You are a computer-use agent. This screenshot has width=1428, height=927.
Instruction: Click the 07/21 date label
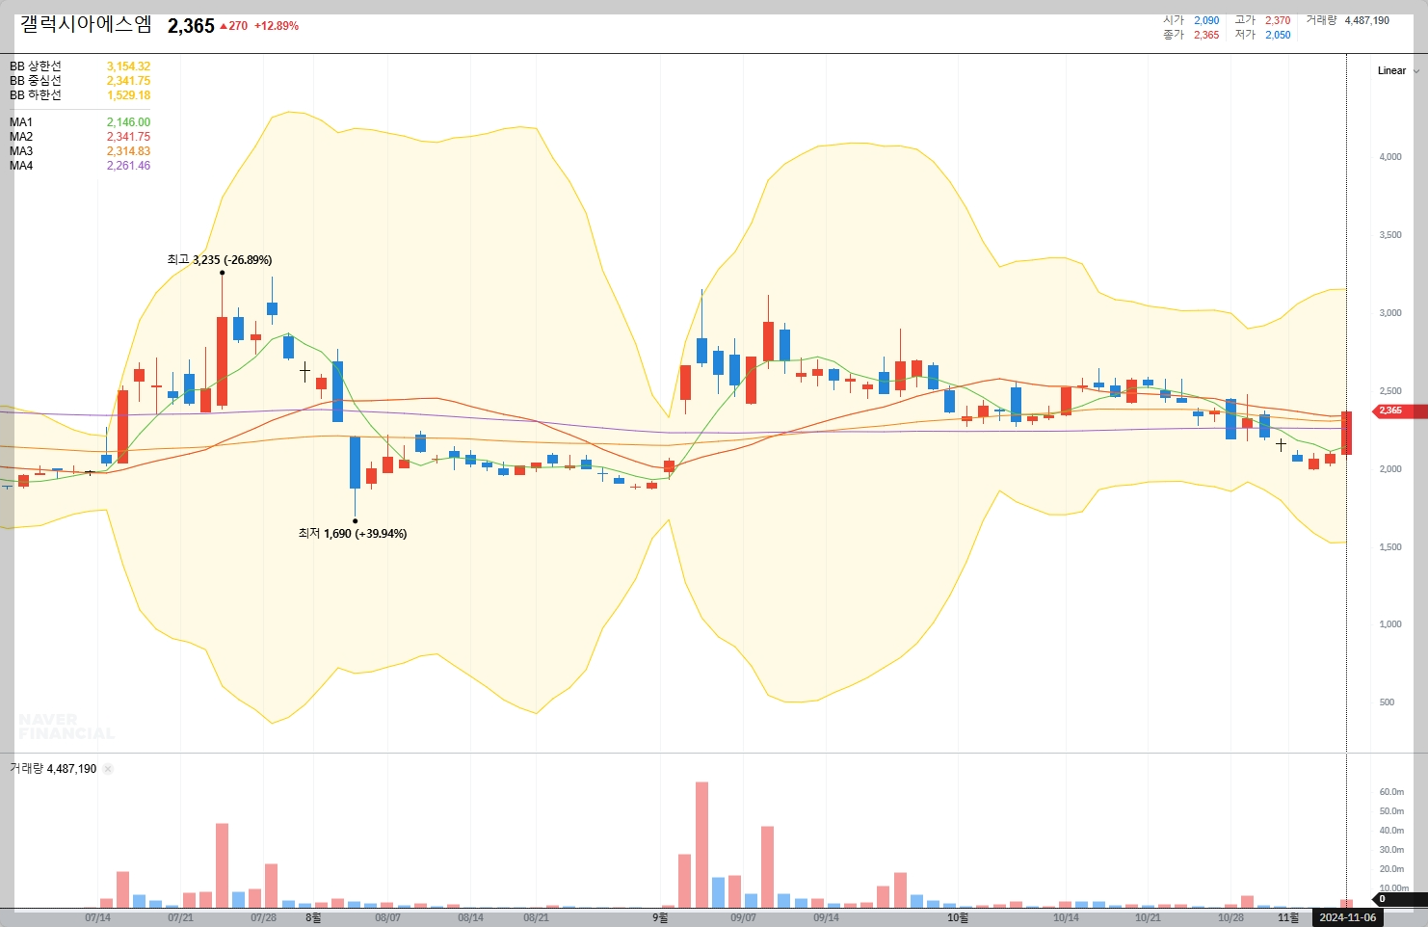coord(180,917)
